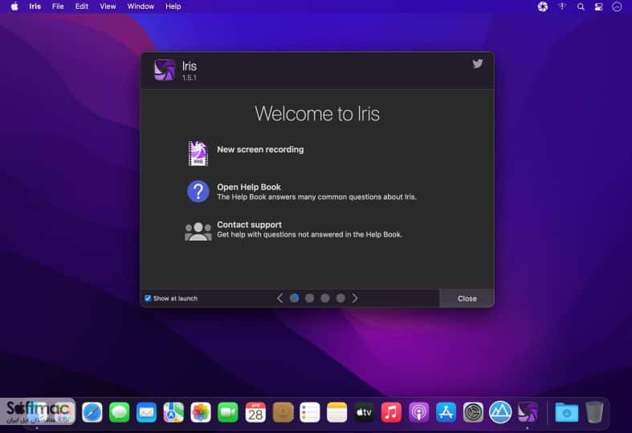Click the antenna status icon in menu bar

[562, 6]
